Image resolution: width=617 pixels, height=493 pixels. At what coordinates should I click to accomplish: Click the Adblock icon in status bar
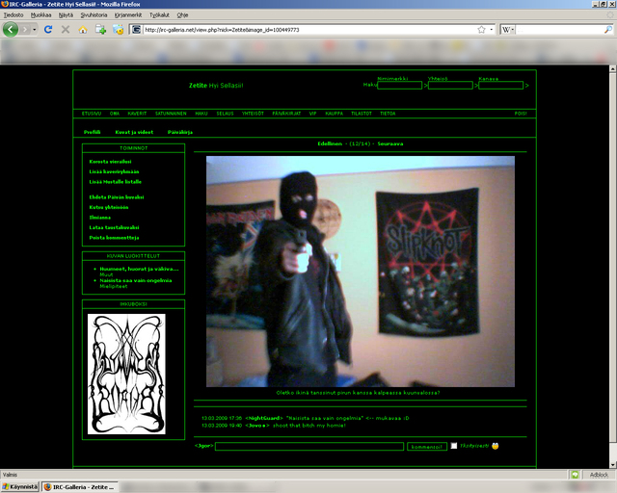[576, 475]
